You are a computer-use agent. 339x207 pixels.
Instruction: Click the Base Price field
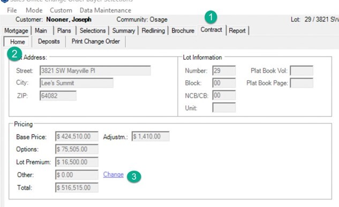pyautogui.click(x=77, y=136)
